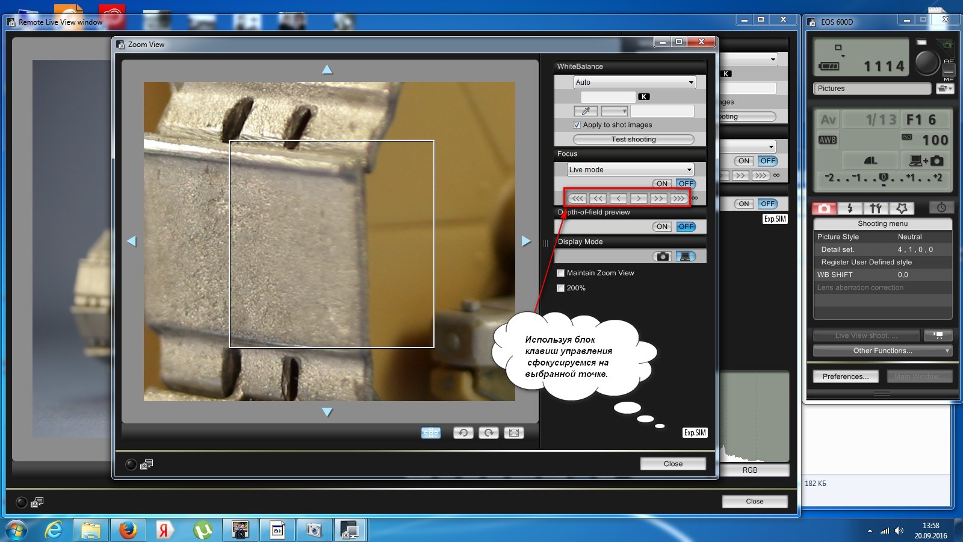Turn Focus ON in Zoom View

(x=662, y=184)
